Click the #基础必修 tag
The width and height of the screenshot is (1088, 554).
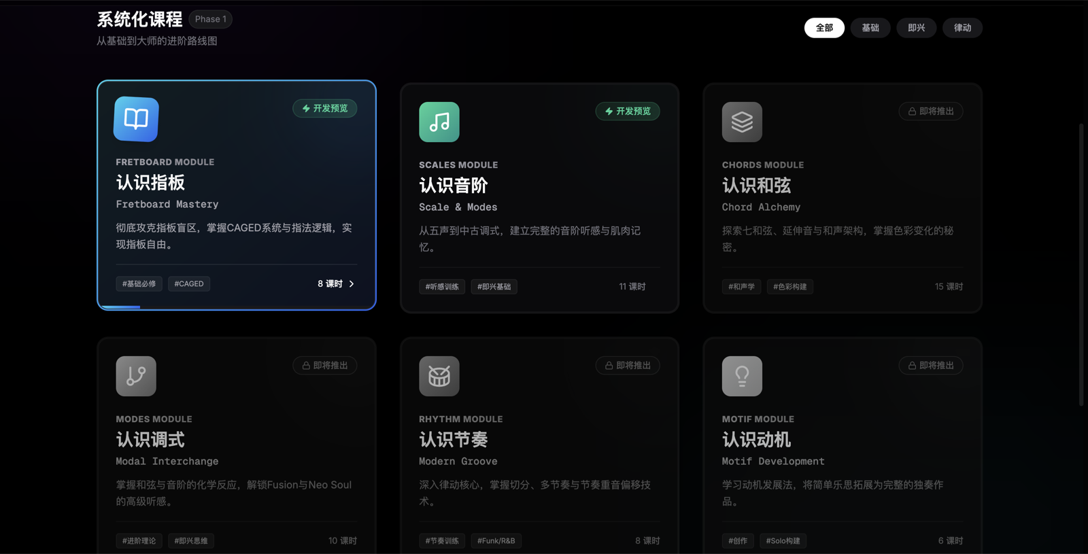click(139, 284)
